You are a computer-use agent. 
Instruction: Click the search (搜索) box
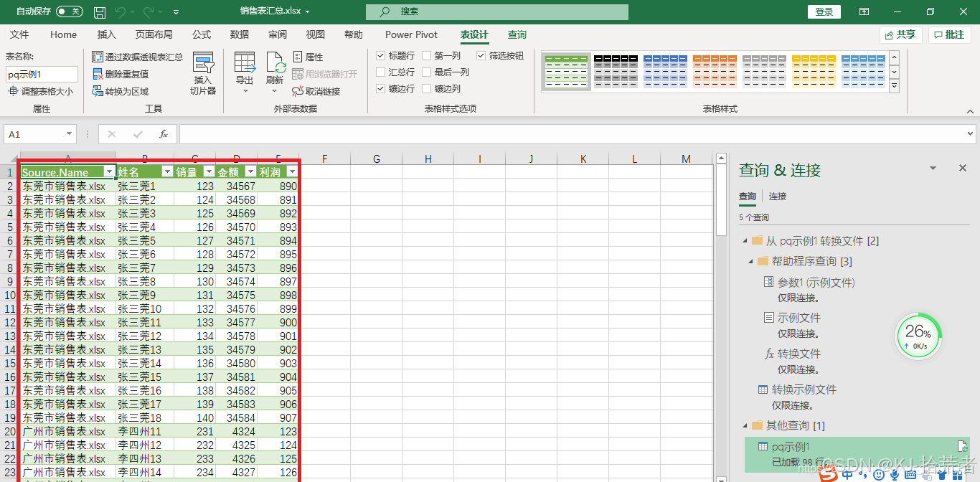coord(496,12)
